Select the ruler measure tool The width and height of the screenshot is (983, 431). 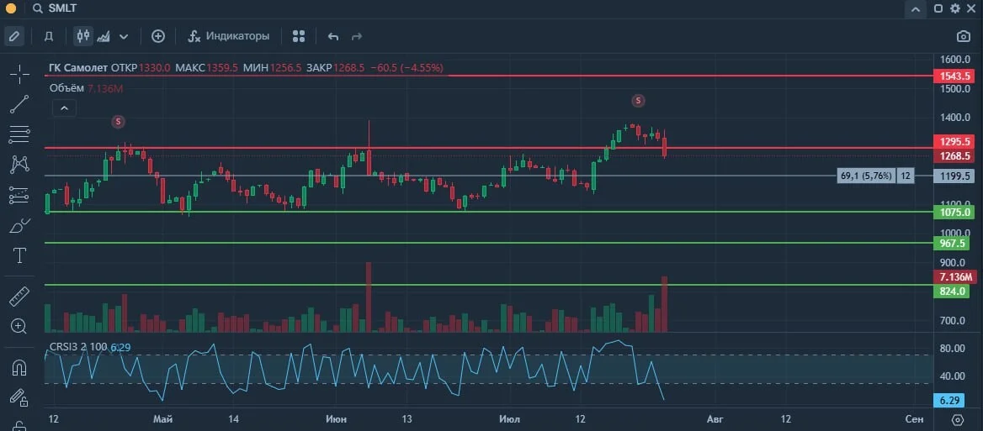pyautogui.click(x=20, y=297)
